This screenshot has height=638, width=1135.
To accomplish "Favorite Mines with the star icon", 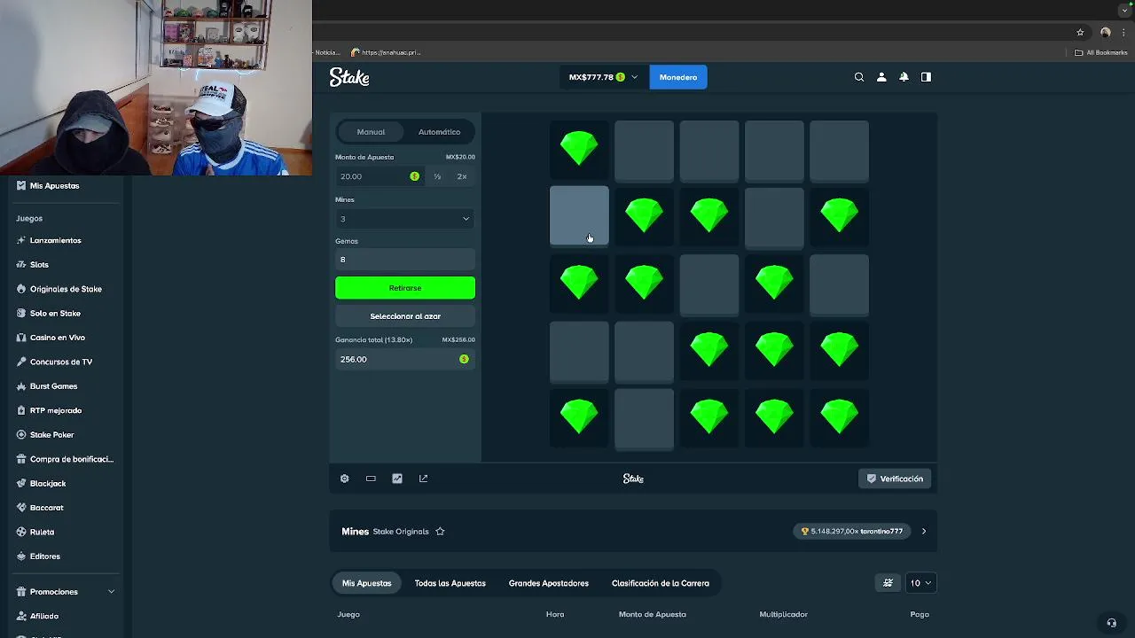I will [440, 532].
